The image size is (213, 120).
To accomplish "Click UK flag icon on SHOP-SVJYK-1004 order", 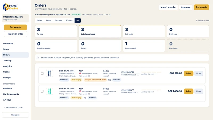I will point(80,74).
